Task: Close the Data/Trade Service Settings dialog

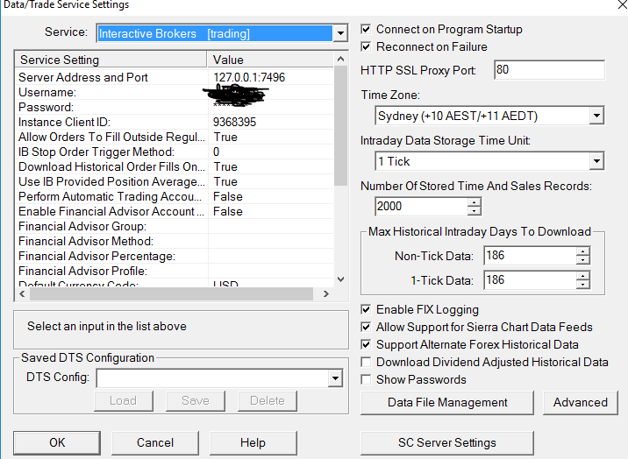Action: point(622,4)
